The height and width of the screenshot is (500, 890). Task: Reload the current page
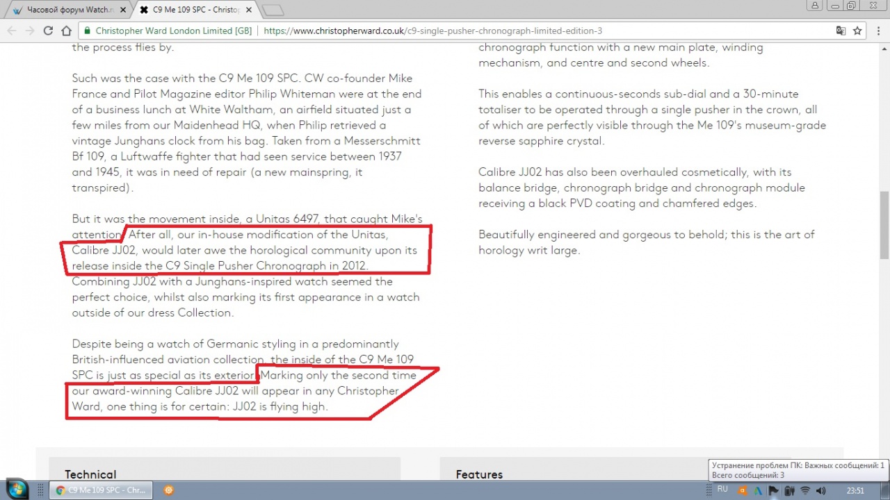click(48, 31)
